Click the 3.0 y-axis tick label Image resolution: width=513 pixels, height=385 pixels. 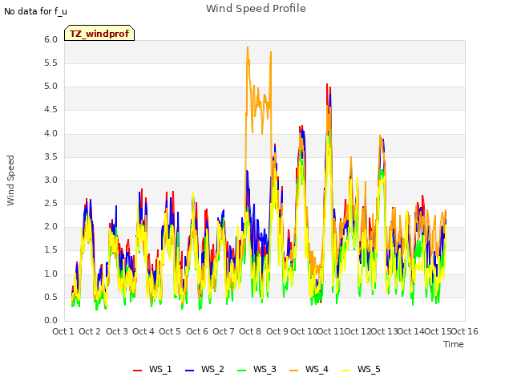click(x=50, y=180)
